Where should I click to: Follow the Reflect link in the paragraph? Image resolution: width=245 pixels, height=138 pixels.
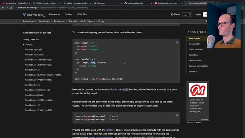111,130
